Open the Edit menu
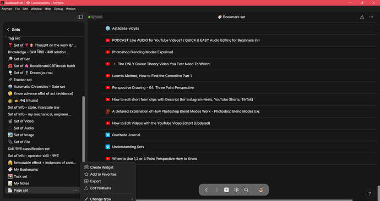380x201 pixels. [x=25, y=9]
